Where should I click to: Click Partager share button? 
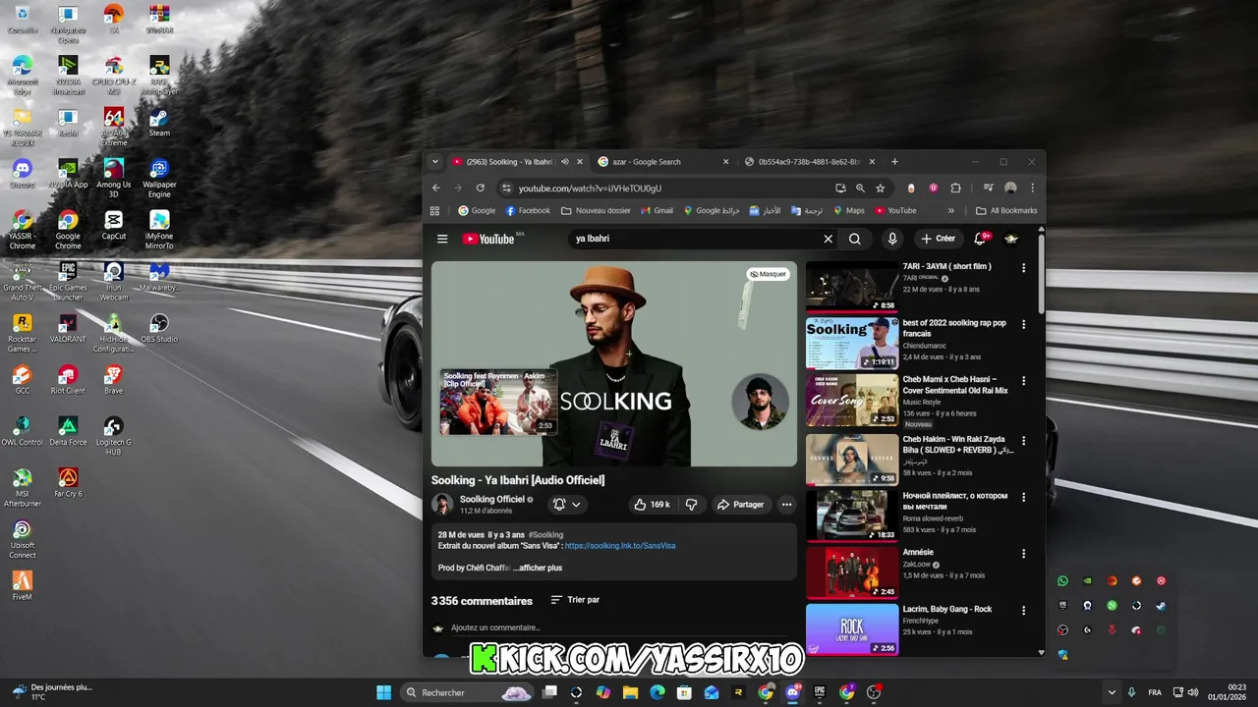[x=740, y=505]
